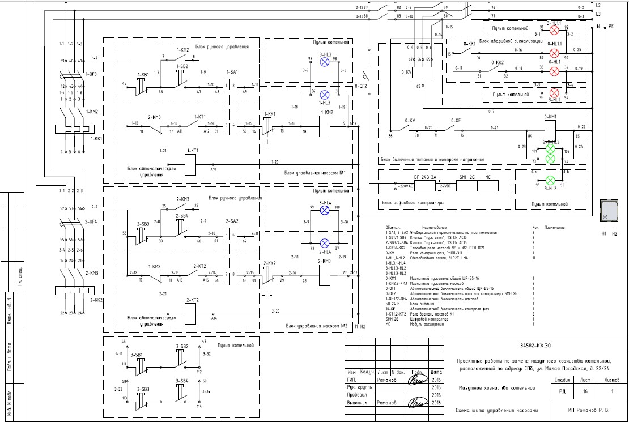629x422 pixels.
Task: Click the signature in the ГИП row
Action: pos(417,380)
